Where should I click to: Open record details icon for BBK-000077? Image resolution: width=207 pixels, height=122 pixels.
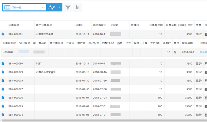click(x=3, y=89)
